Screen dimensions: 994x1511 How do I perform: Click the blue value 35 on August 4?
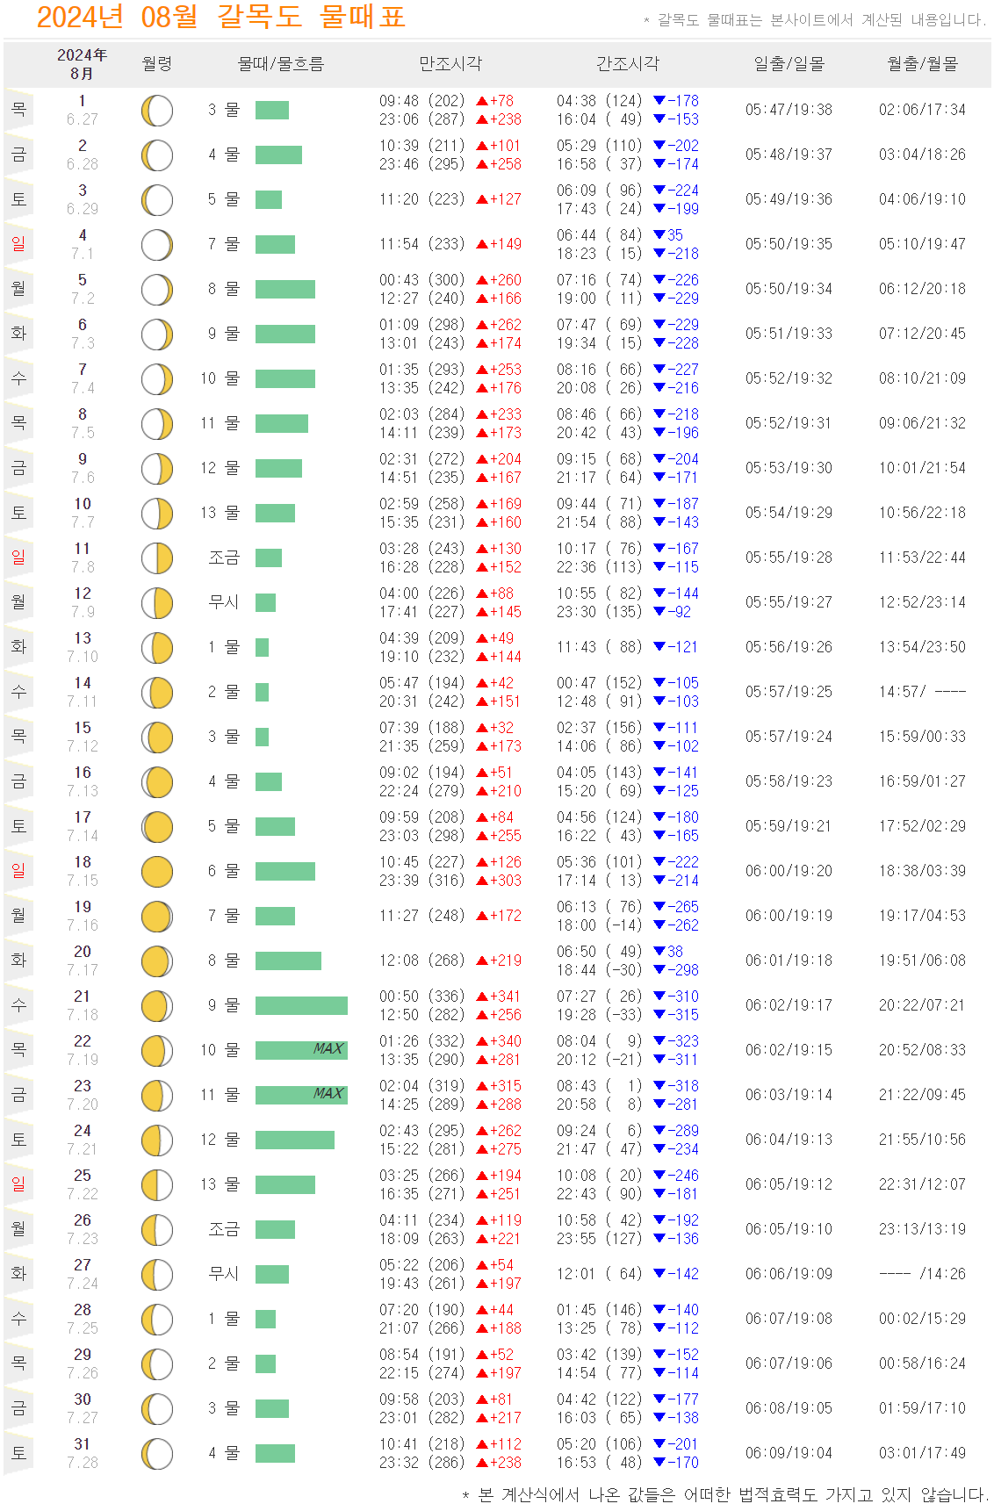(x=675, y=235)
